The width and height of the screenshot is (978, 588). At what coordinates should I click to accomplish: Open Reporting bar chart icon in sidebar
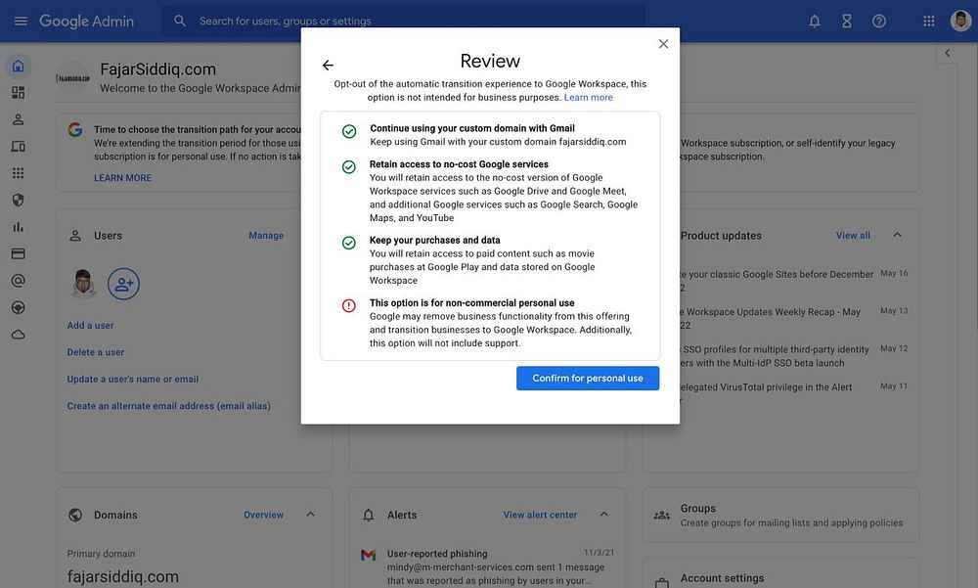(x=18, y=227)
